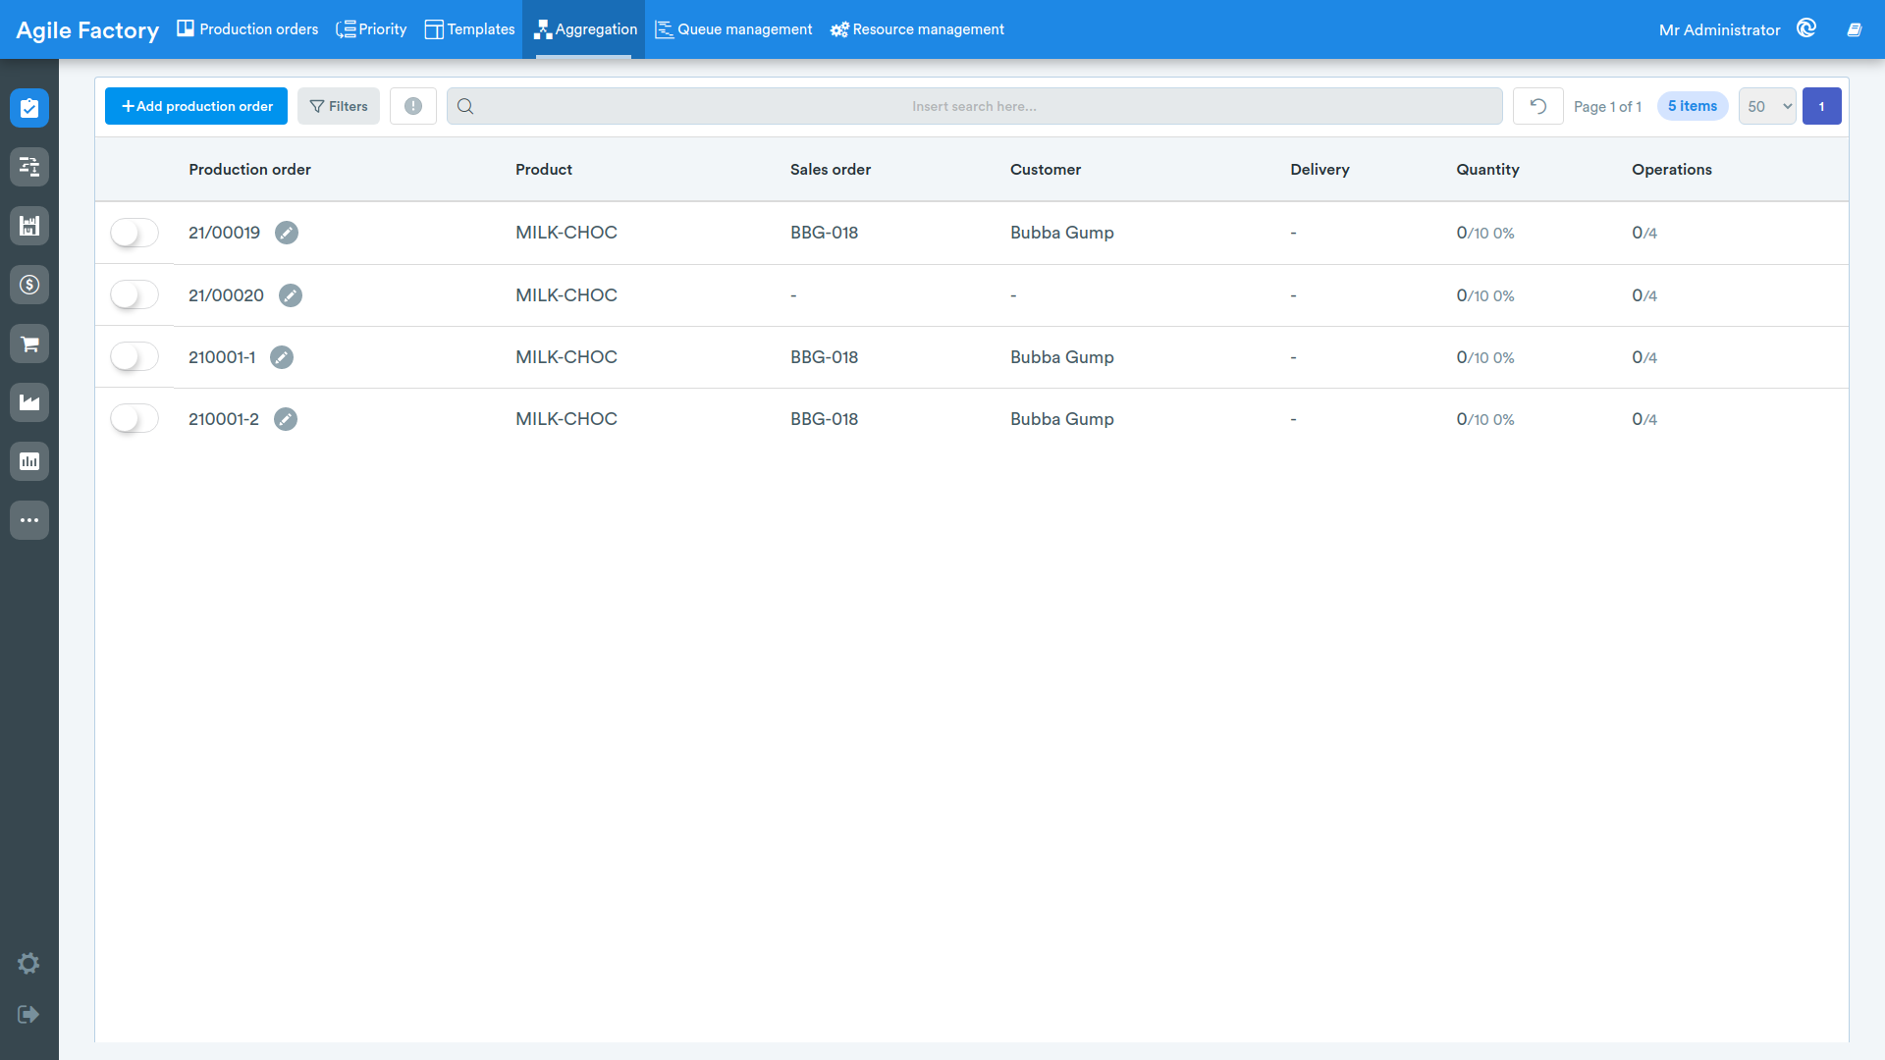Edit production order 21/00019 pencil icon
Viewport: 1885px width, 1060px height.
[x=287, y=233]
